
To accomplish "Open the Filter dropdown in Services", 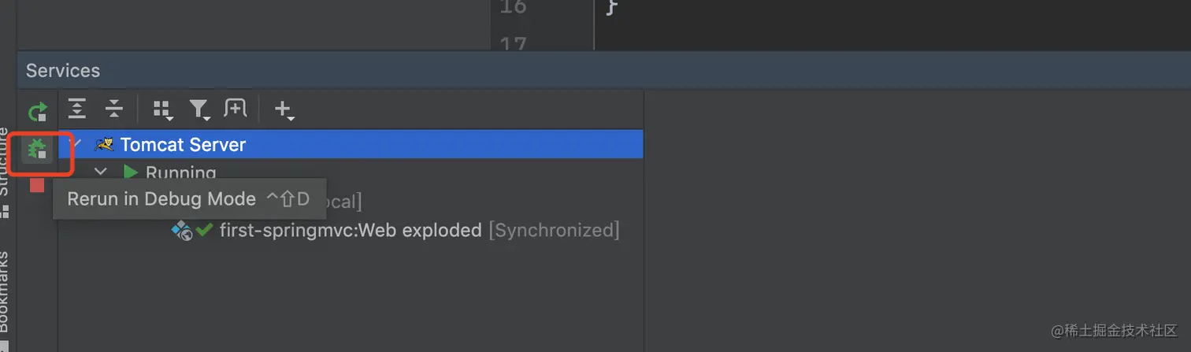I will (199, 109).
